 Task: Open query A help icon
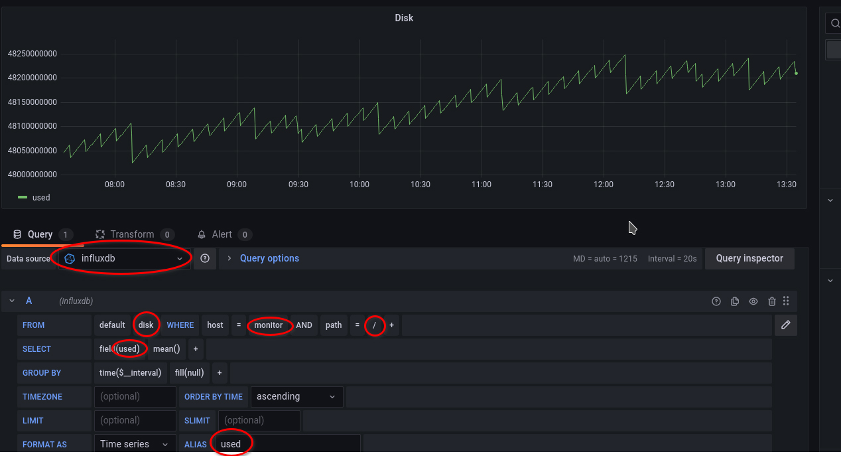[716, 301]
